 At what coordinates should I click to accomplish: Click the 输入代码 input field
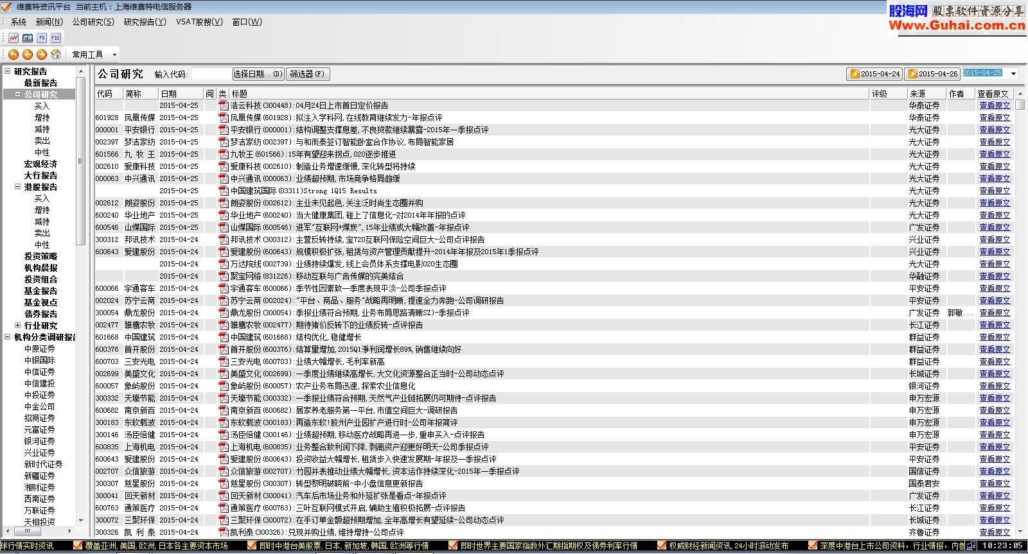coord(211,74)
